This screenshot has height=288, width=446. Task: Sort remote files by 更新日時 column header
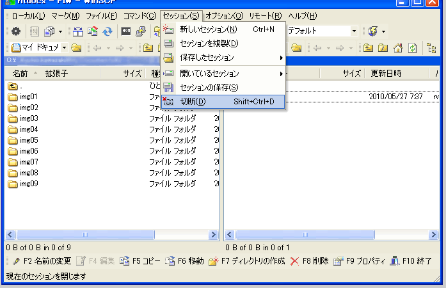coord(386,74)
